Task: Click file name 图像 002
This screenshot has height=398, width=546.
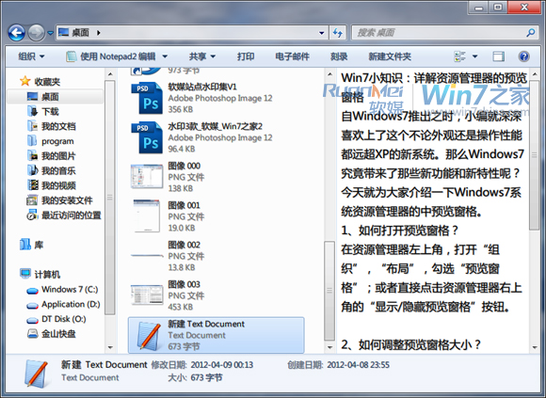Action: [184, 245]
